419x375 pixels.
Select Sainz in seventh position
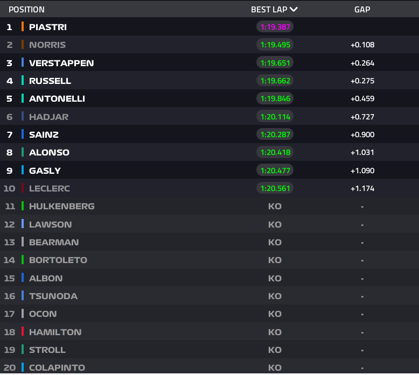click(44, 135)
